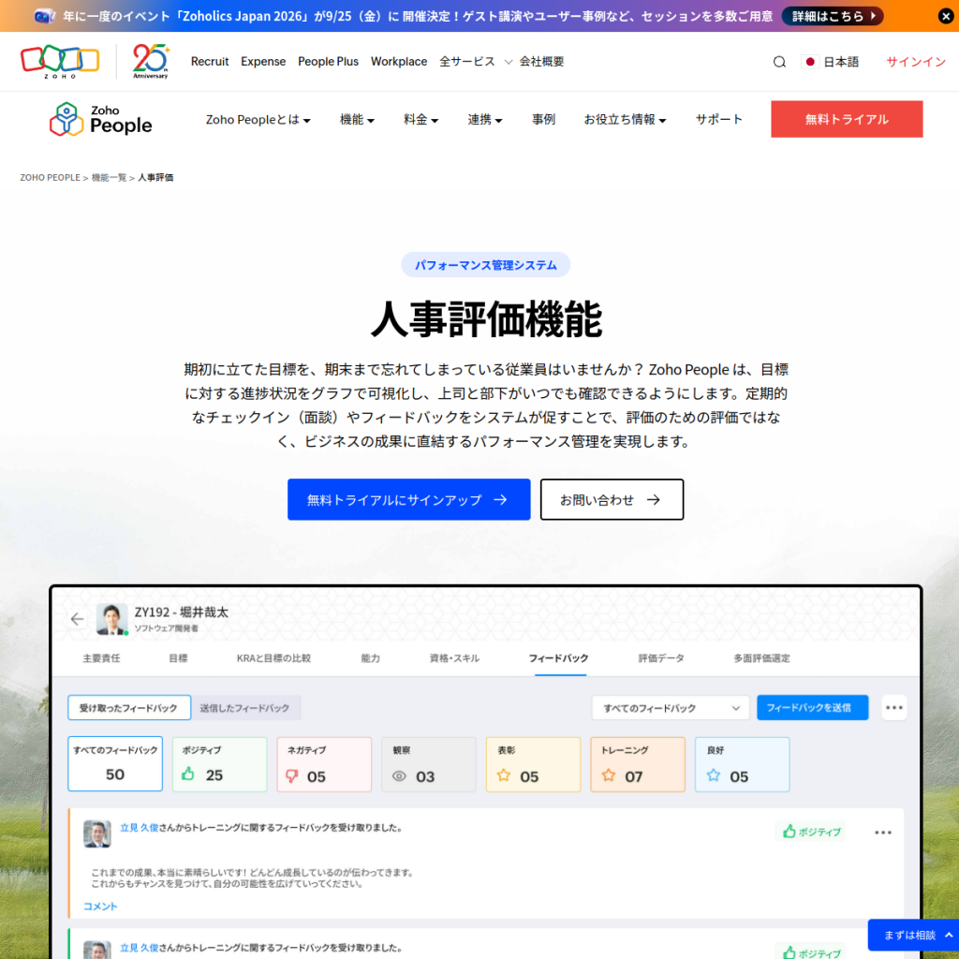Open three-dot menu on first feedback entry

882,833
